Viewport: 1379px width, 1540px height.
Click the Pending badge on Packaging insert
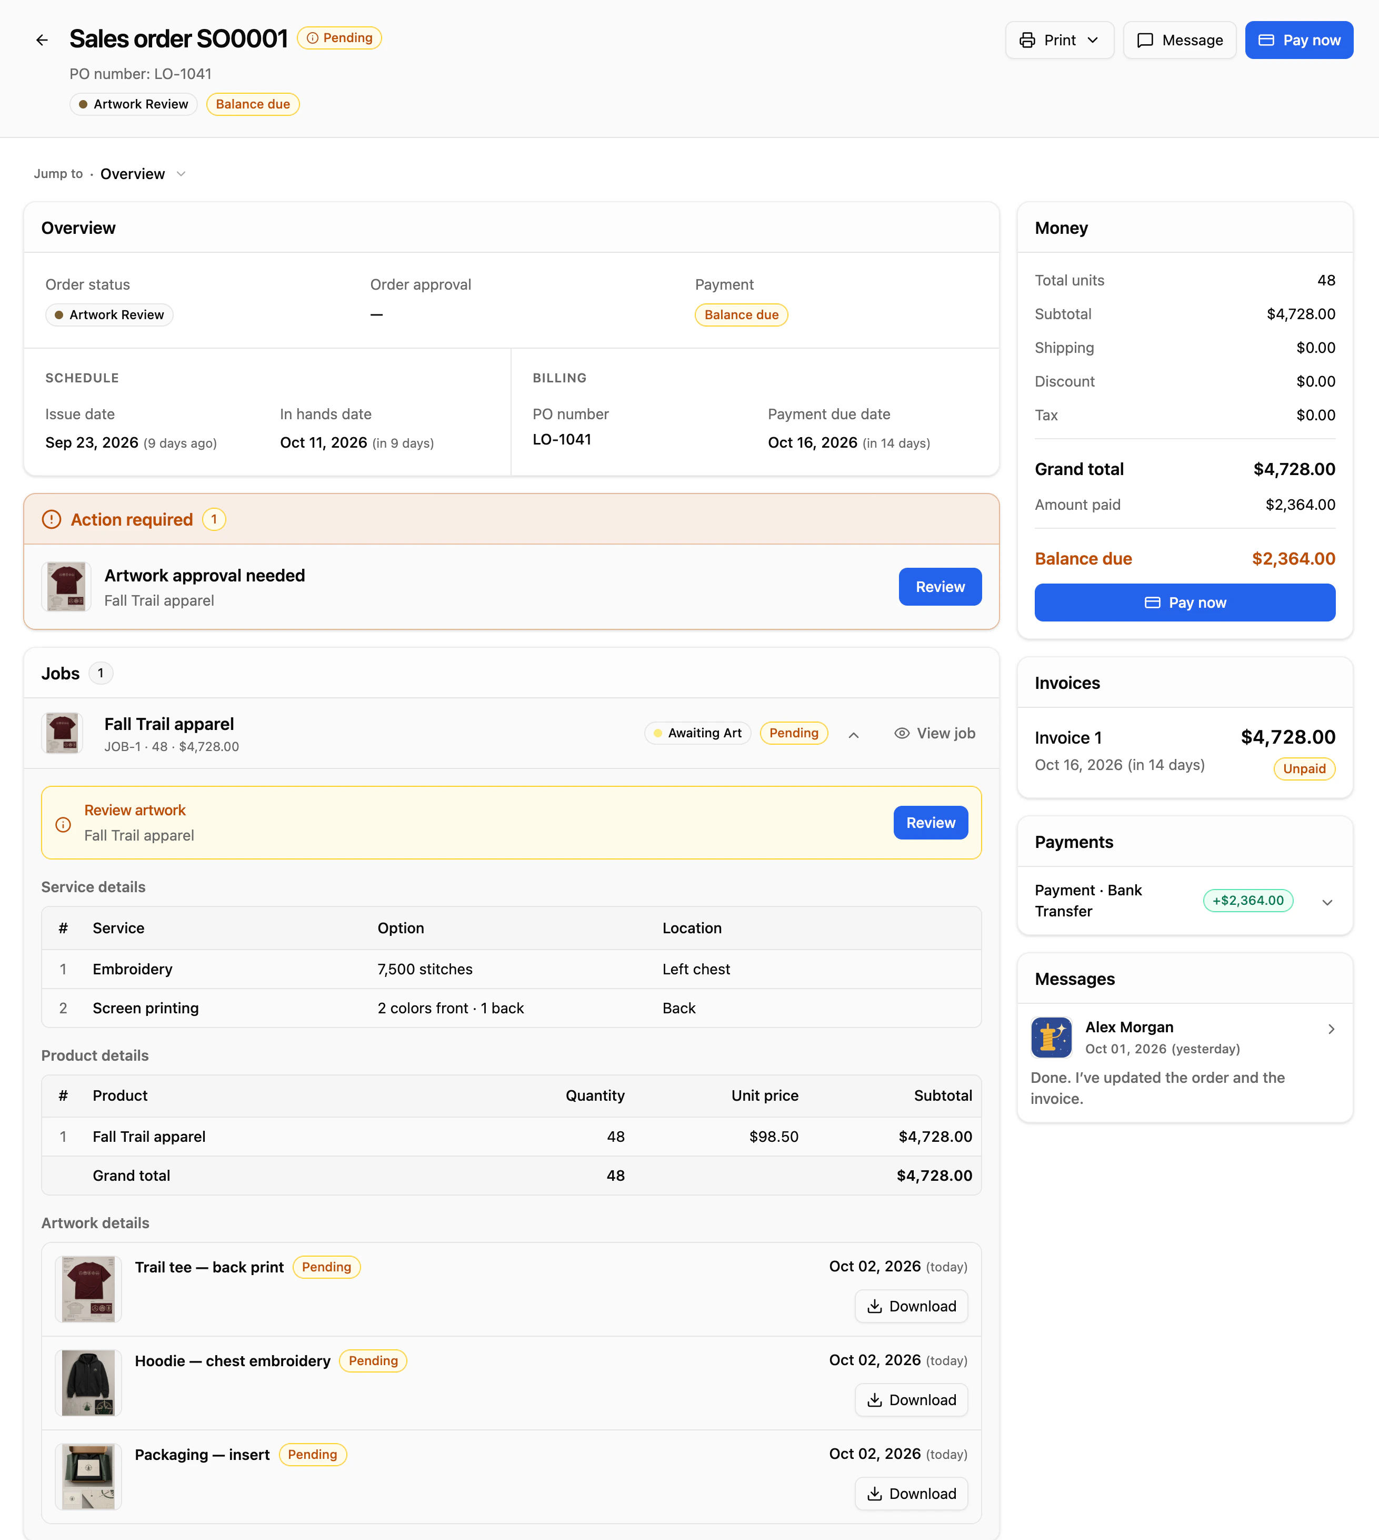[312, 1454]
